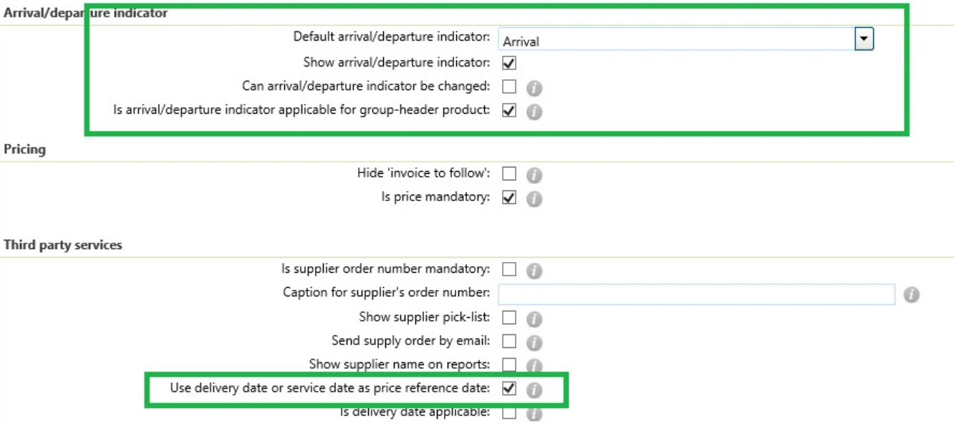
Task: Open the default arrival/departure indicator dropdown arrow
Action: pos(864,39)
